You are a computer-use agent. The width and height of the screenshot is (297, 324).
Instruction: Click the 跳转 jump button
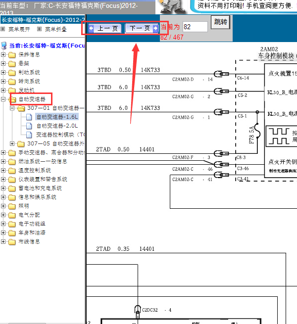(x=220, y=22)
